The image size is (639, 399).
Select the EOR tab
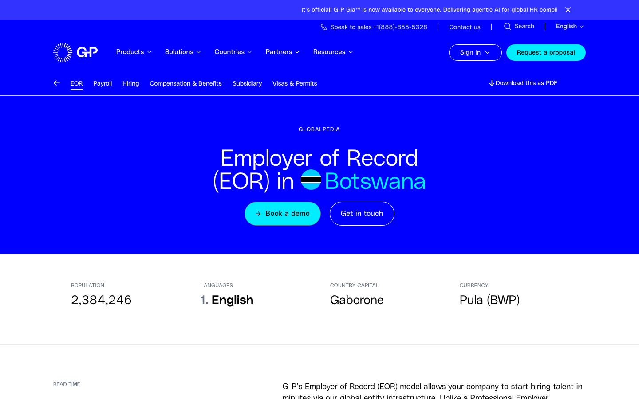76,83
